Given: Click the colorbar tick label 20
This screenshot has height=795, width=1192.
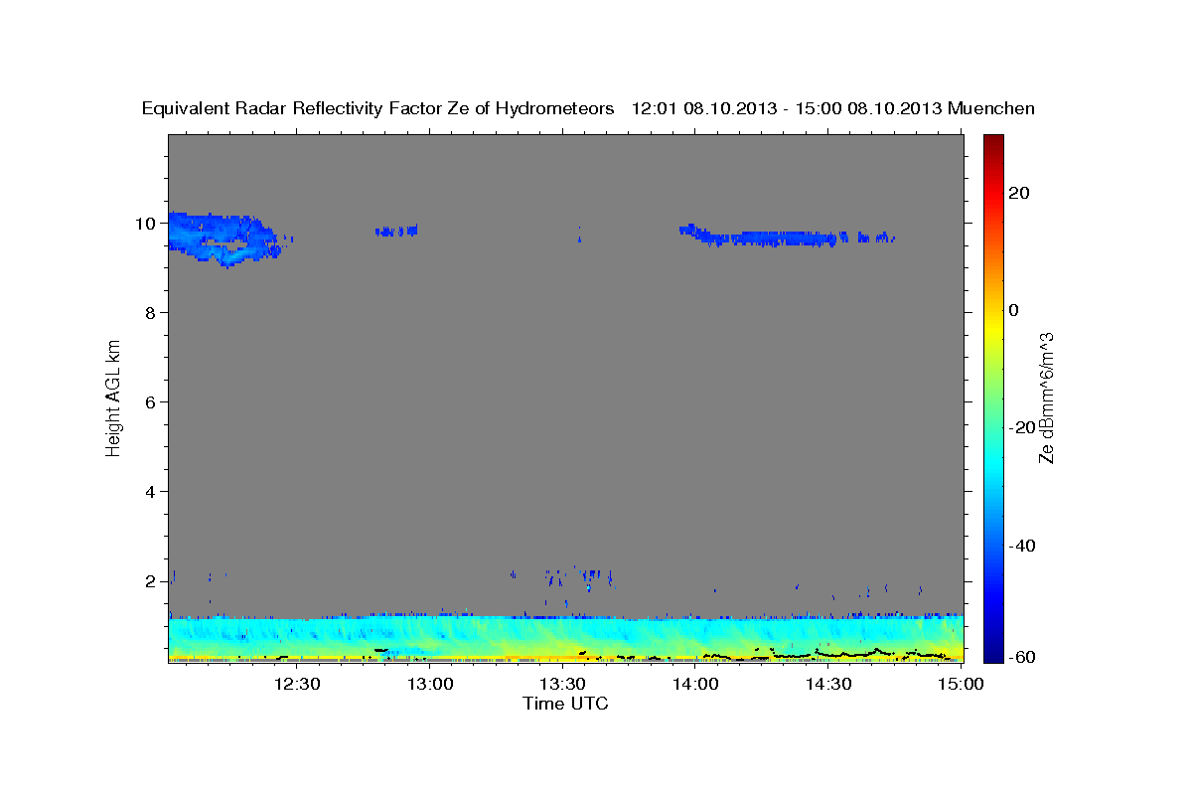Looking at the screenshot, I should click(1020, 193).
